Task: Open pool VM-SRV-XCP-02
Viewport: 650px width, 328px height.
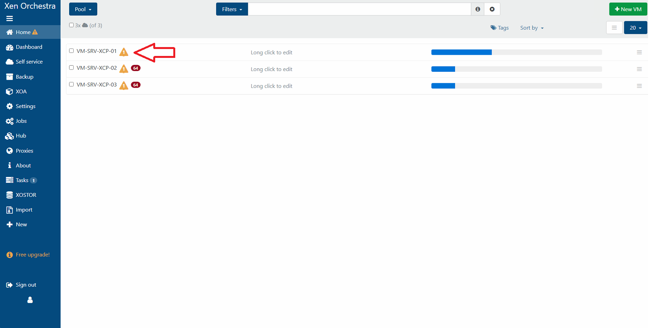Action: click(x=96, y=68)
